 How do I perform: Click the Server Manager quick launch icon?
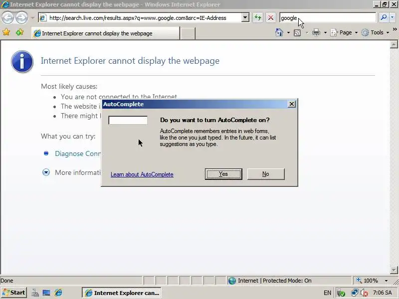35,293
